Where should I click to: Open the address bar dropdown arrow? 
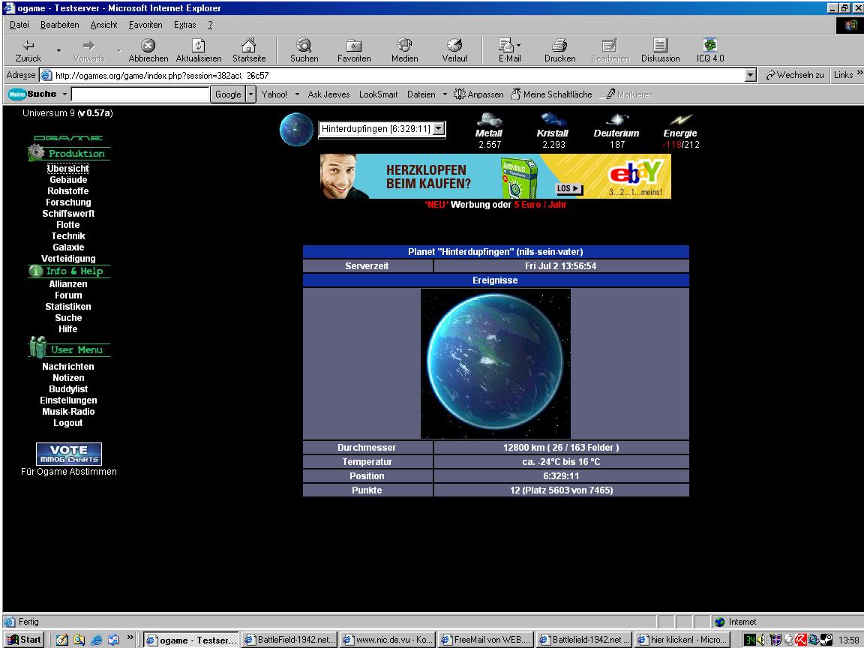[x=750, y=75]
